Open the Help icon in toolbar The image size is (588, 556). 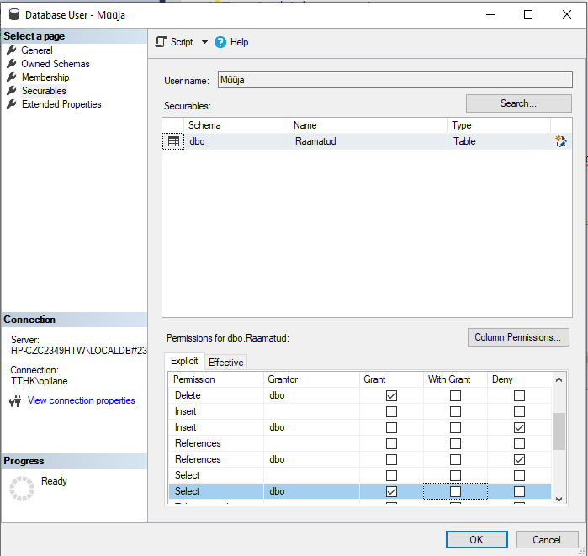[x=220, y=42]
